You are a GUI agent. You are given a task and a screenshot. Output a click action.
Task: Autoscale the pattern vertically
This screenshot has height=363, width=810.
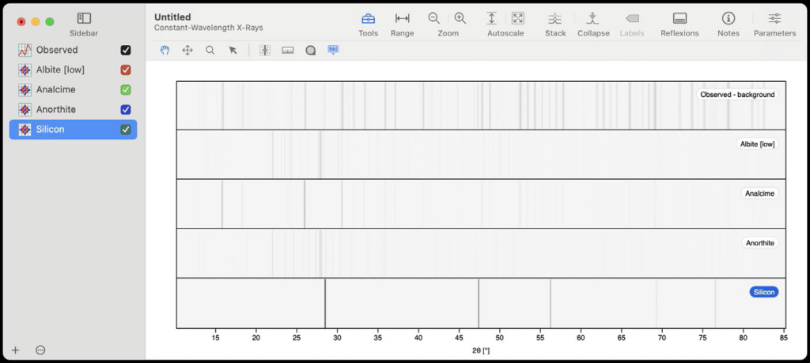(492, 18)
